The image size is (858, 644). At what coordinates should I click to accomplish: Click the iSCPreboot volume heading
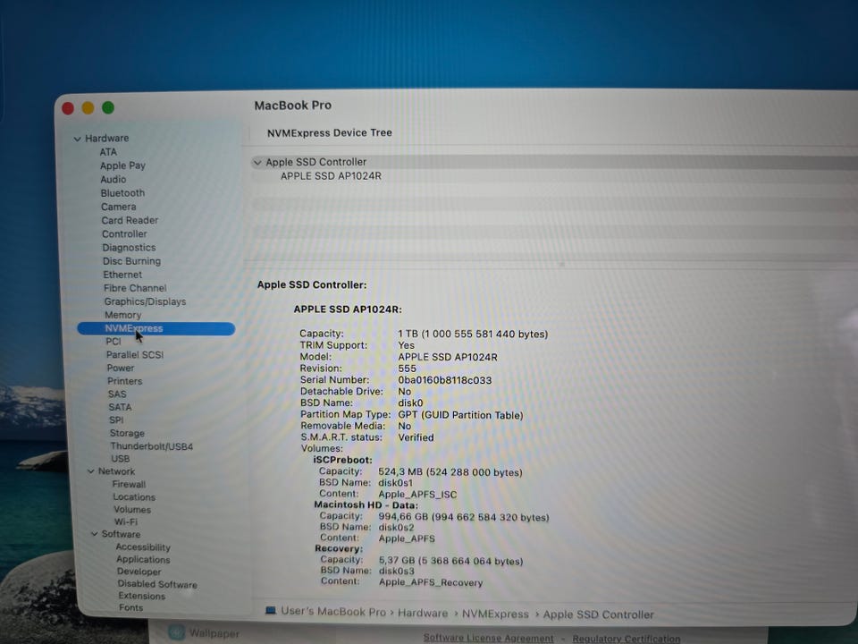click(x=342, y=460)
